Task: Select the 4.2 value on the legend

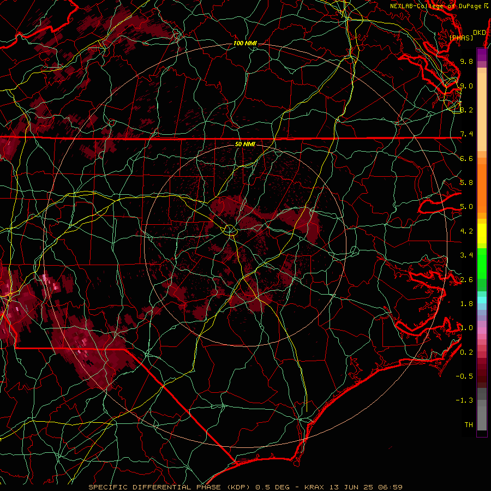Action: (466, 231)
